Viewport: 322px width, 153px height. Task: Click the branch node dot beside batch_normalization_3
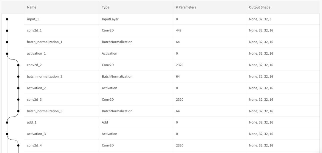click(18, 111)
